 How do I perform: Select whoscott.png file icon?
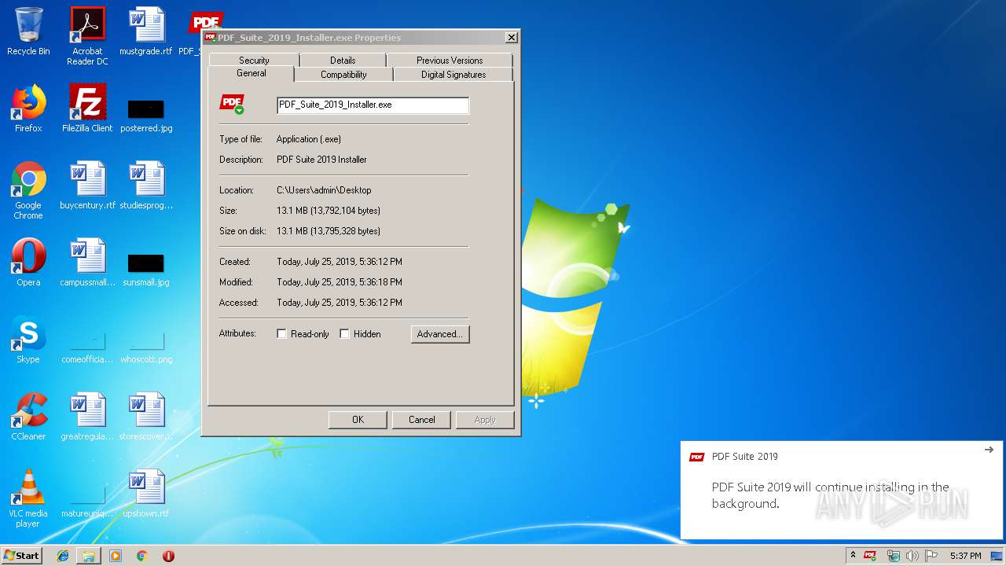(x=146, y=346)
